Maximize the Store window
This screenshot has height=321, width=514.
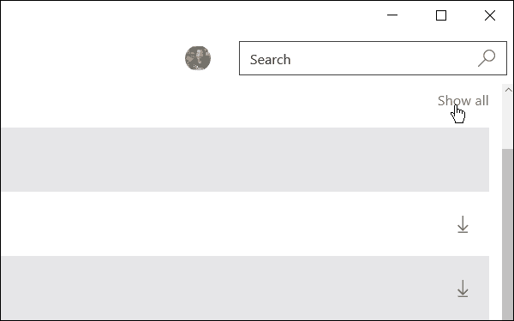point(441,15)
